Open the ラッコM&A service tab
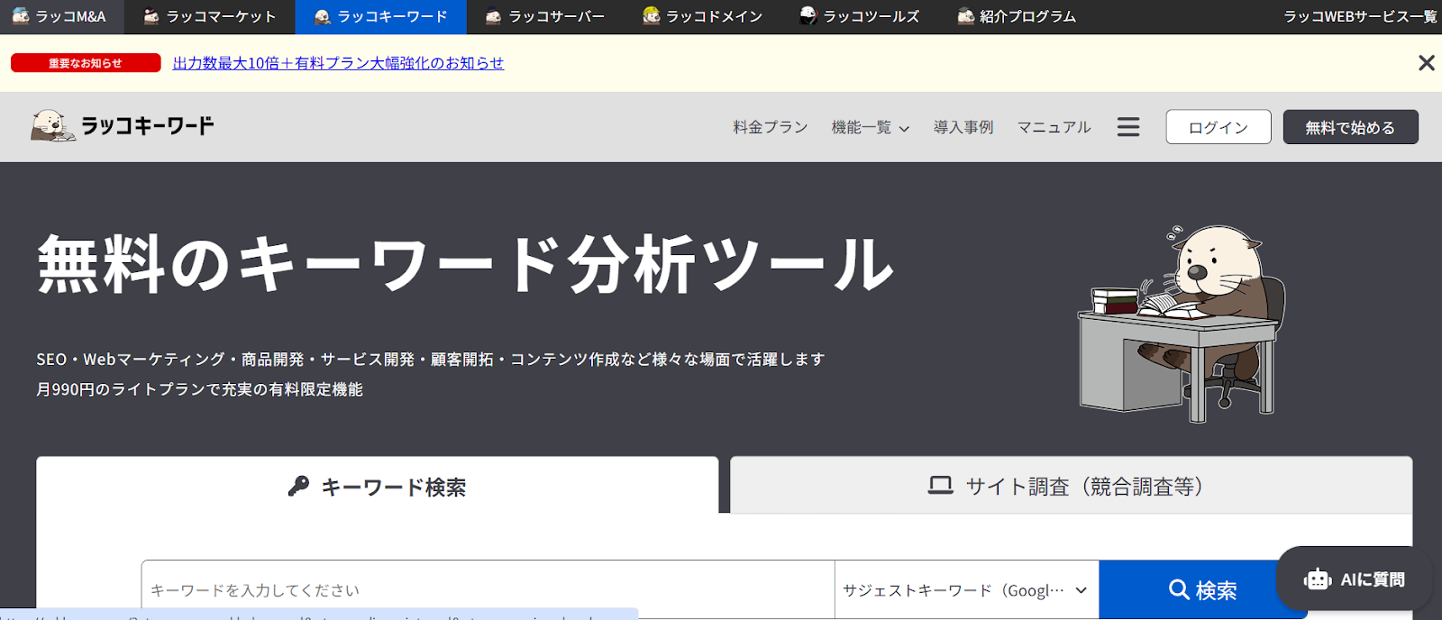1442x620 pixels. [61, 16]
